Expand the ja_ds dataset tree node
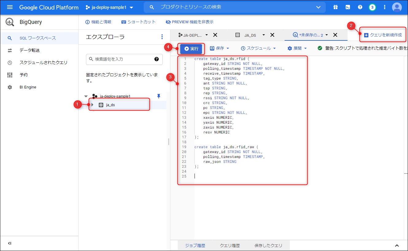Viewport: 408px width, 251px height. (x=92, y=105)
